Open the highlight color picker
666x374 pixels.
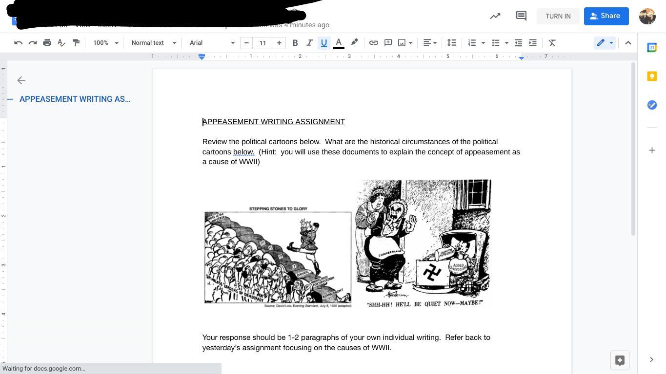[x=354, y=43]
